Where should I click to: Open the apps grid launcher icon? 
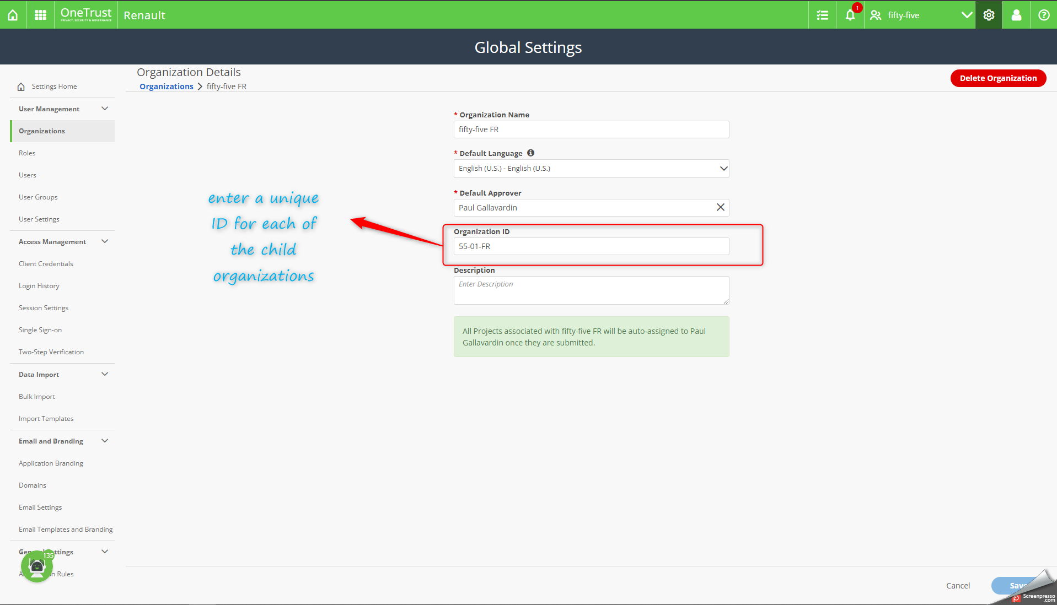(40, 15)
